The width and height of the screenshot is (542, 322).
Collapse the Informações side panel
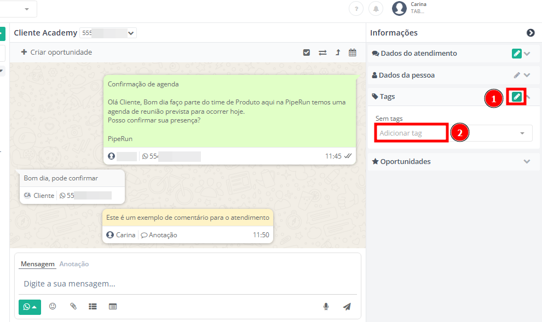(x=531, y=33)
